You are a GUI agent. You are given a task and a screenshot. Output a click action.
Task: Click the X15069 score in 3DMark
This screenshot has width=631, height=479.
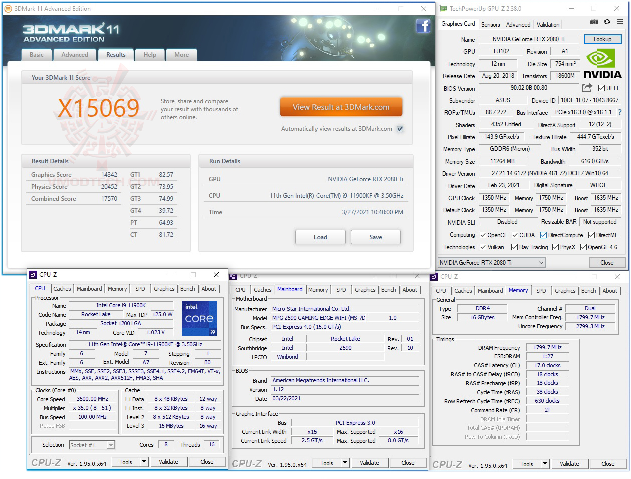[98, 108]
